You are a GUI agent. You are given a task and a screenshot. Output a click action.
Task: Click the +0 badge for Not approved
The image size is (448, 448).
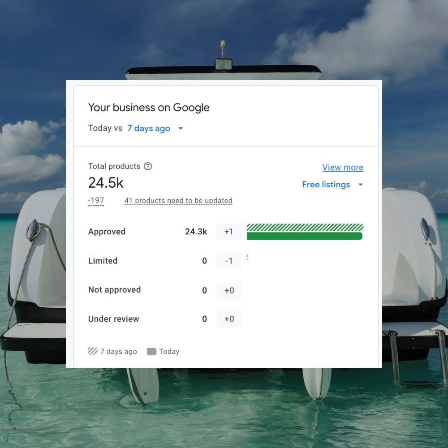[229, 291]
